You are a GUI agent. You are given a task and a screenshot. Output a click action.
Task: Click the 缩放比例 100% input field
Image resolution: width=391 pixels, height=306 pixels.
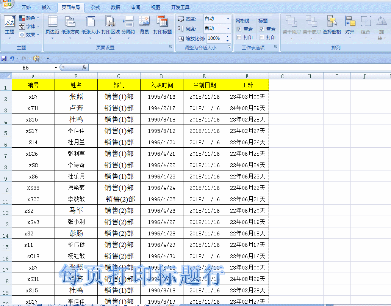(216, 38)
